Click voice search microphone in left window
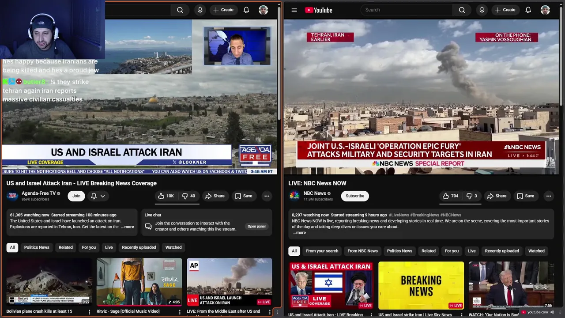 coord(200,10)
